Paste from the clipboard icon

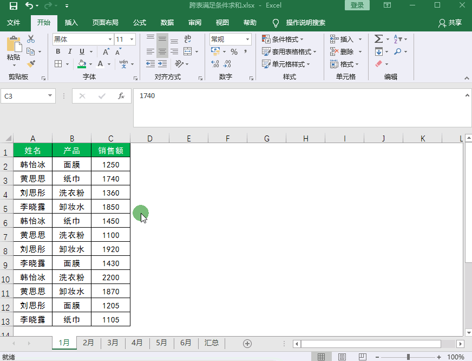point(14,44)
